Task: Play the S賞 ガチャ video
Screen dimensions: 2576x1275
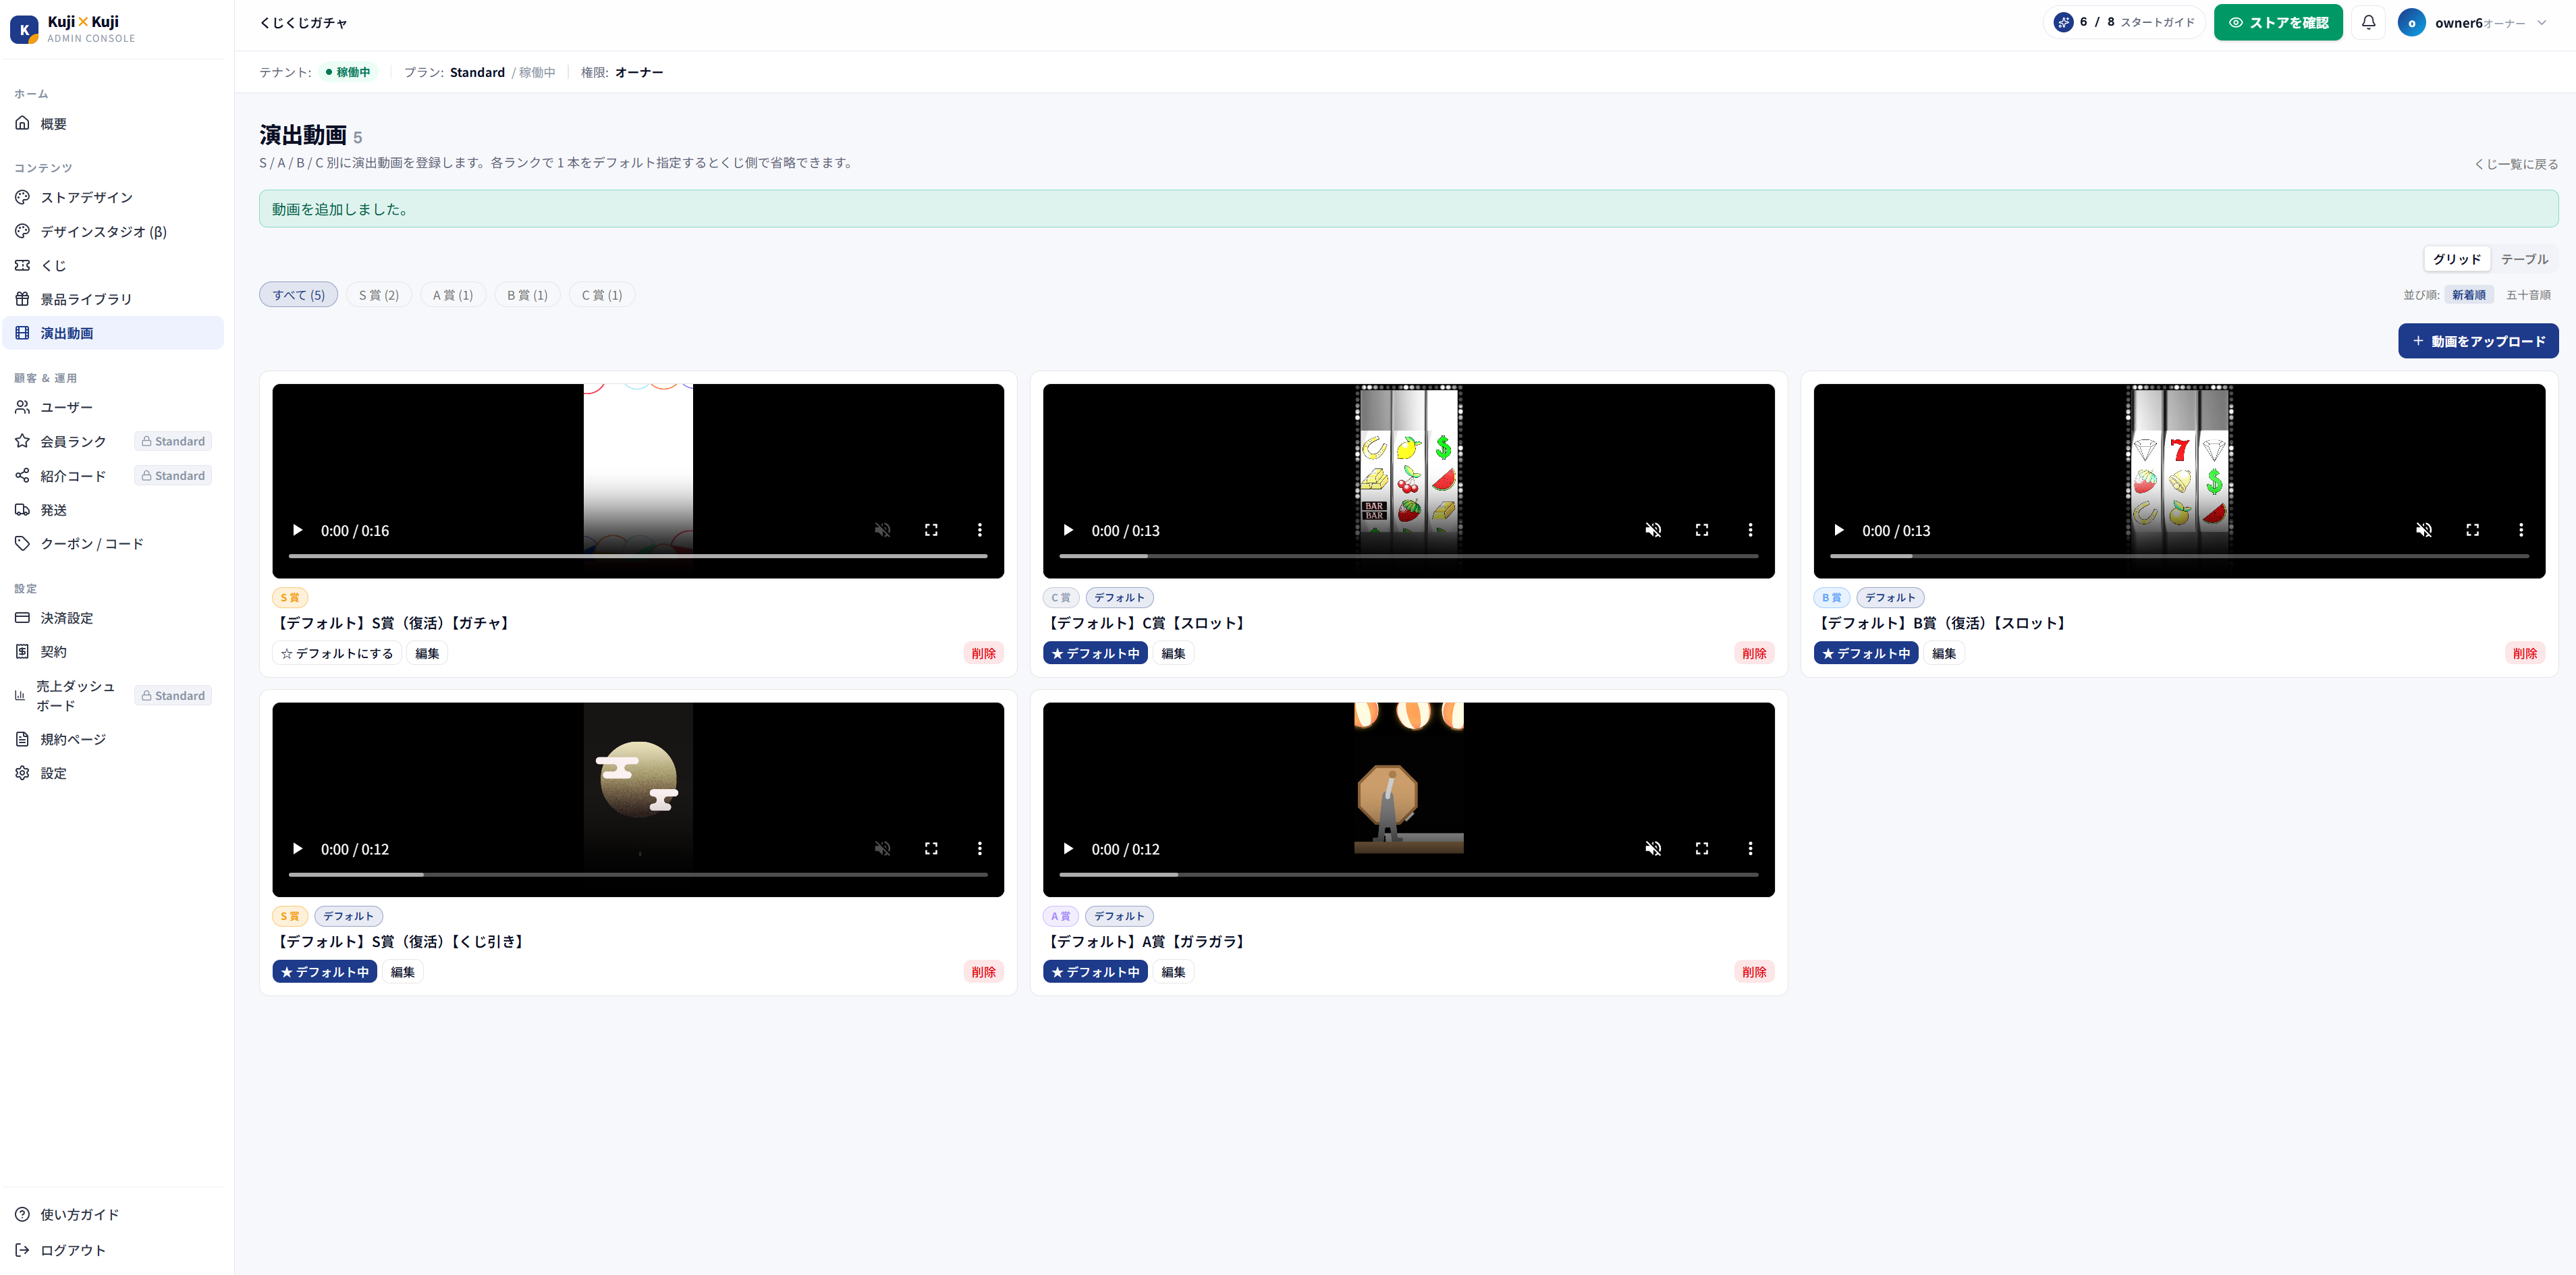Action: [297, 530]
